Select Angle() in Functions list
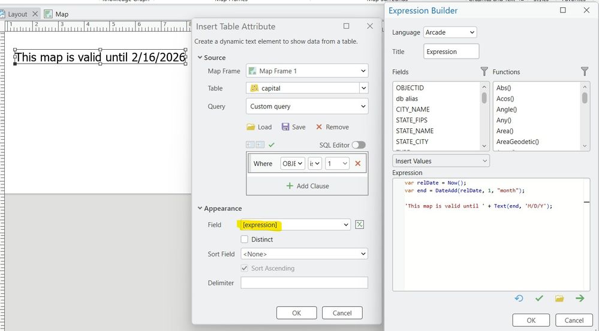This screenshot has width=599, height=331. pos(507,109)
